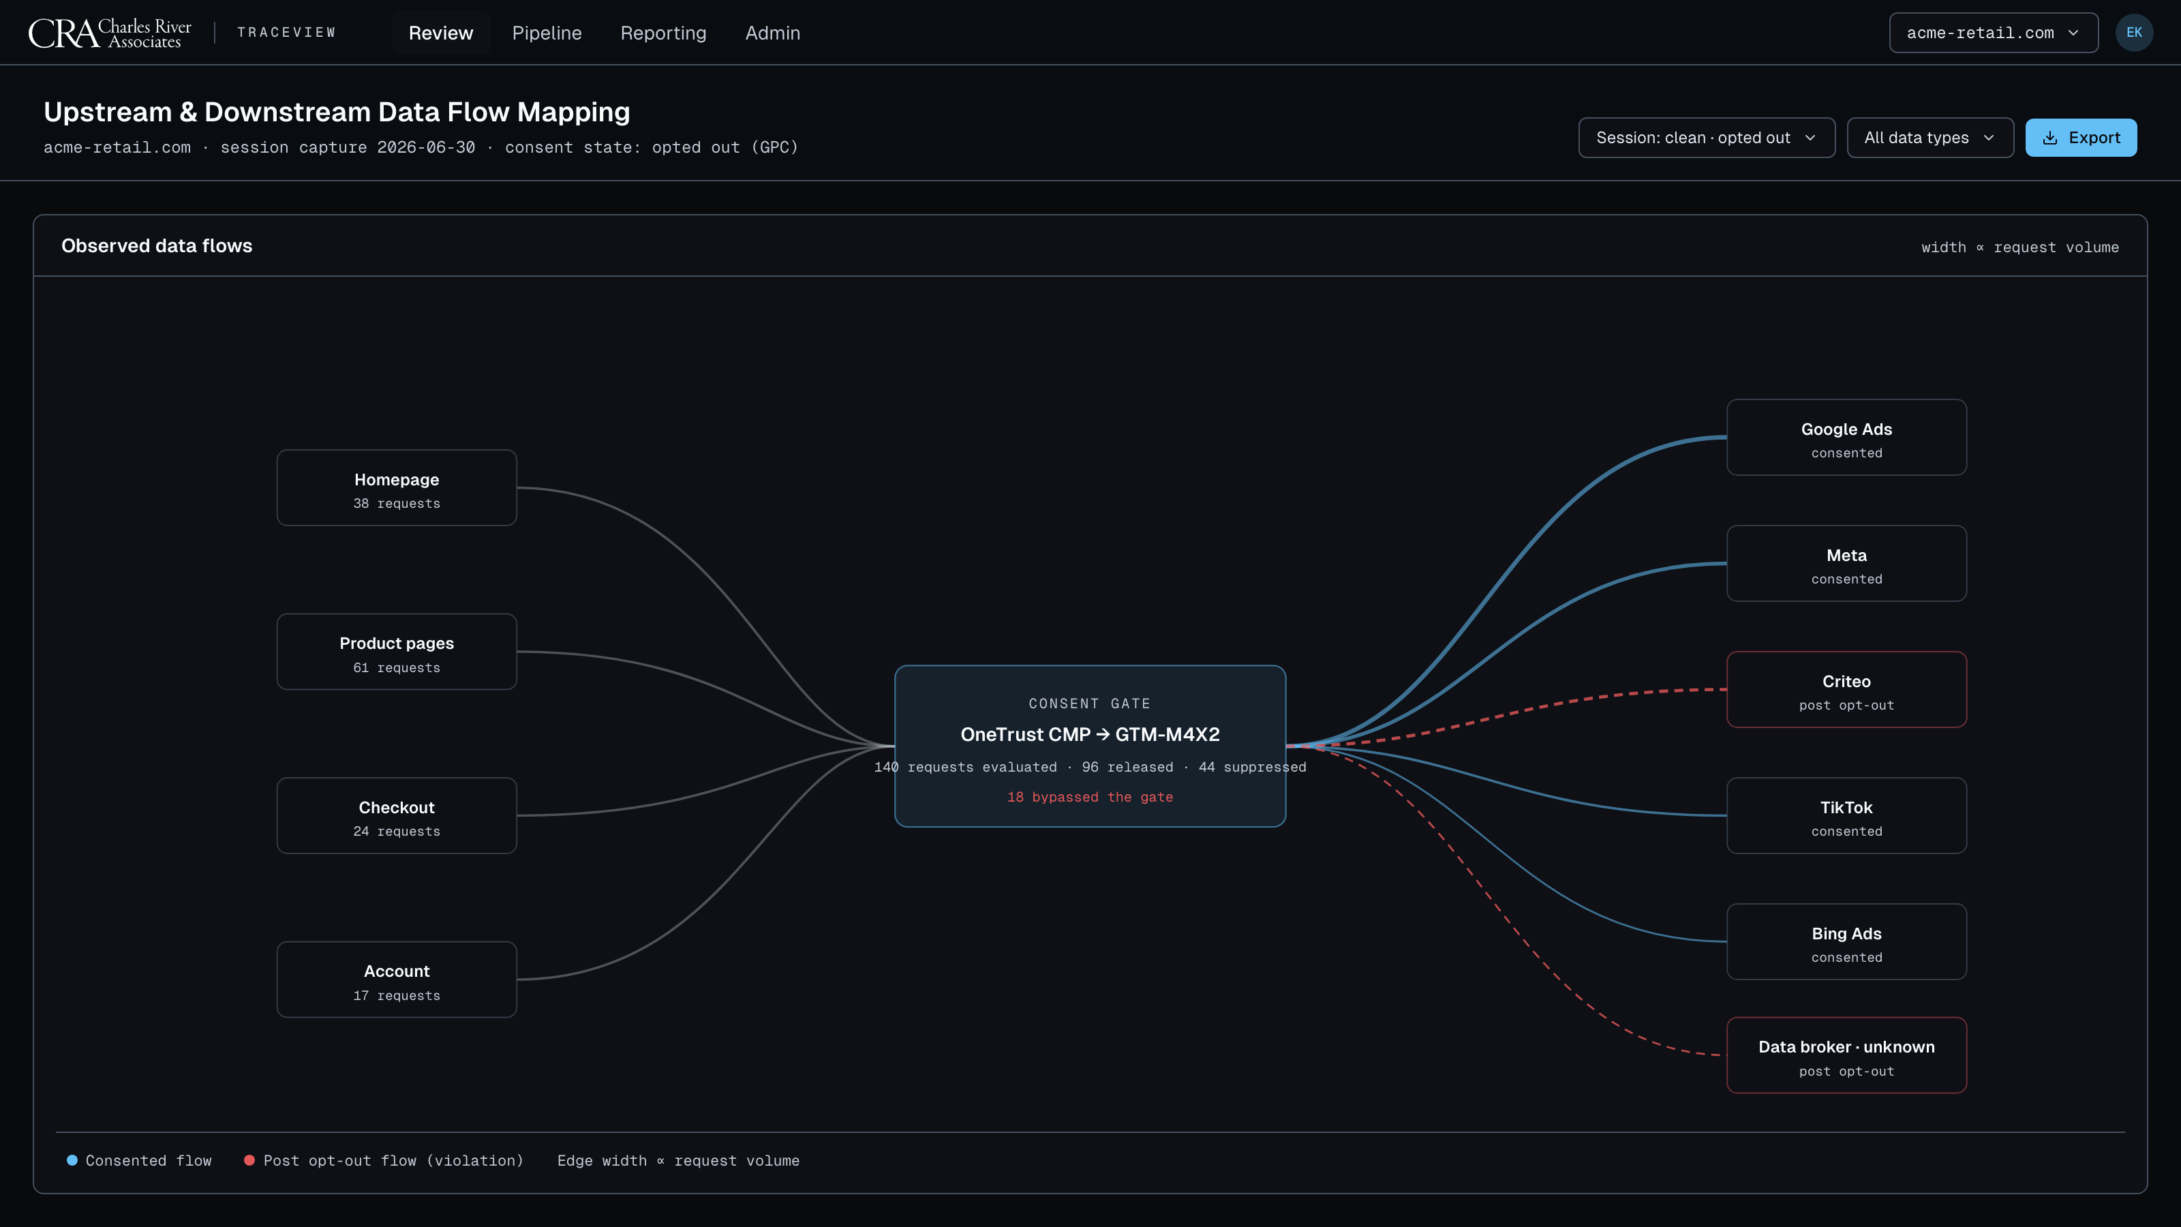The width and height of the screenshot is (2181, 1227).
Task: Switch to the Review tab
Action: [441, 33]
